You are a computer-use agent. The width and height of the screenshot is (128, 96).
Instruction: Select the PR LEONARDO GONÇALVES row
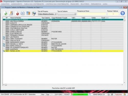click(63, 47)
